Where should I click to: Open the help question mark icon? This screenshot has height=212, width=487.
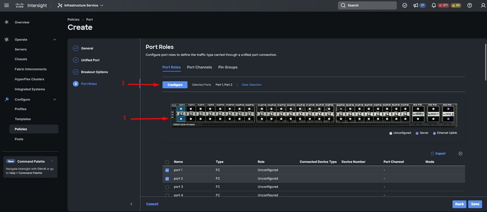(x=469, y=5)
